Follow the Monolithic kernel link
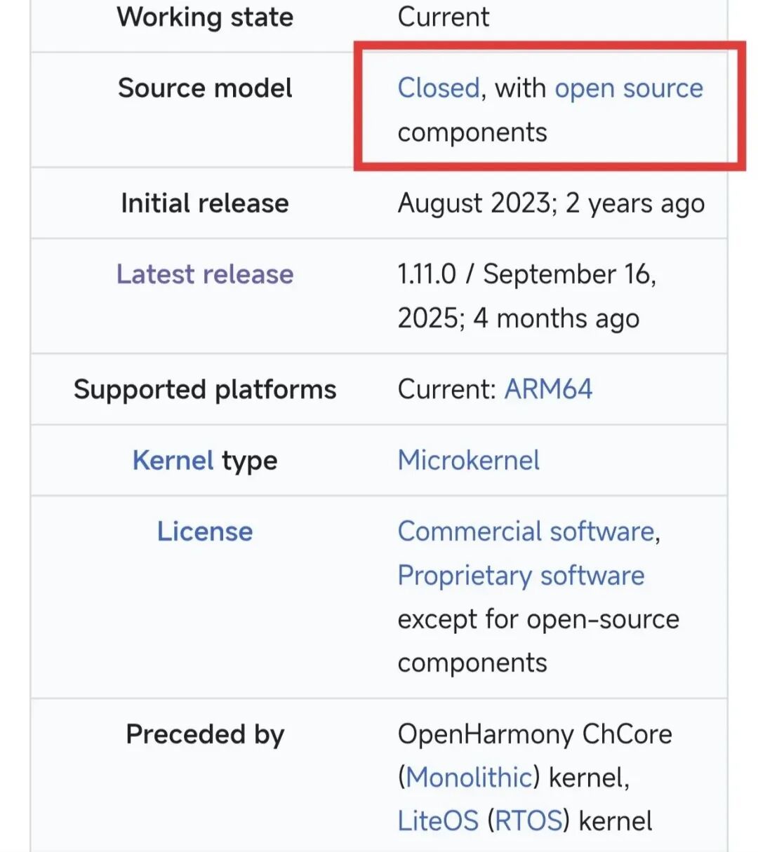Viewport: 758px width, 852px height. pos(469,778)
